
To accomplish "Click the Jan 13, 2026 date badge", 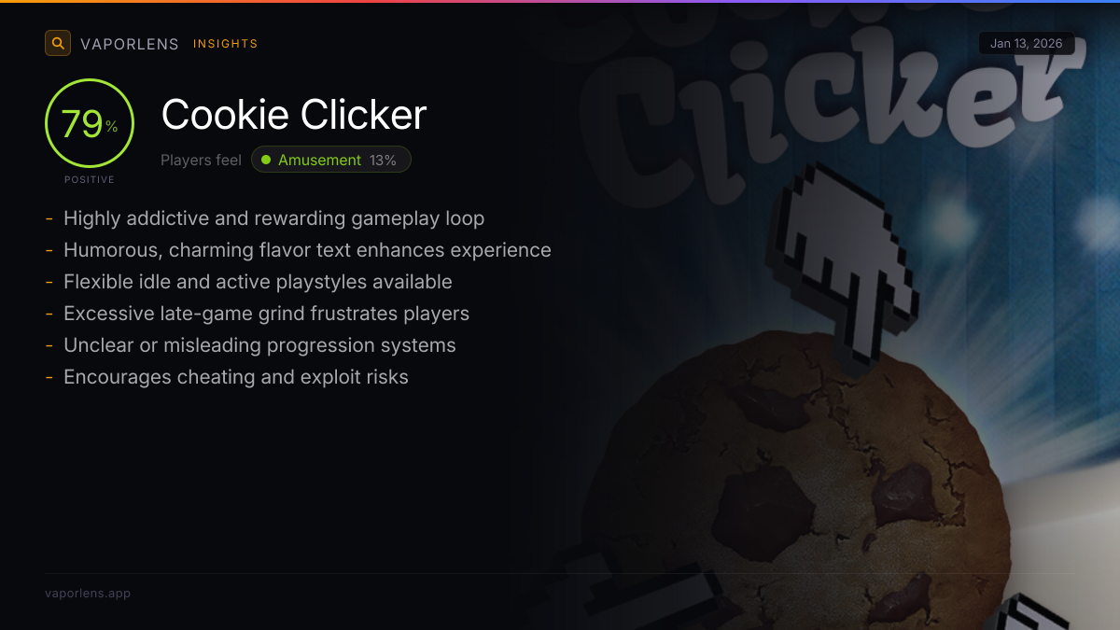I will (x=1027, y=44).
